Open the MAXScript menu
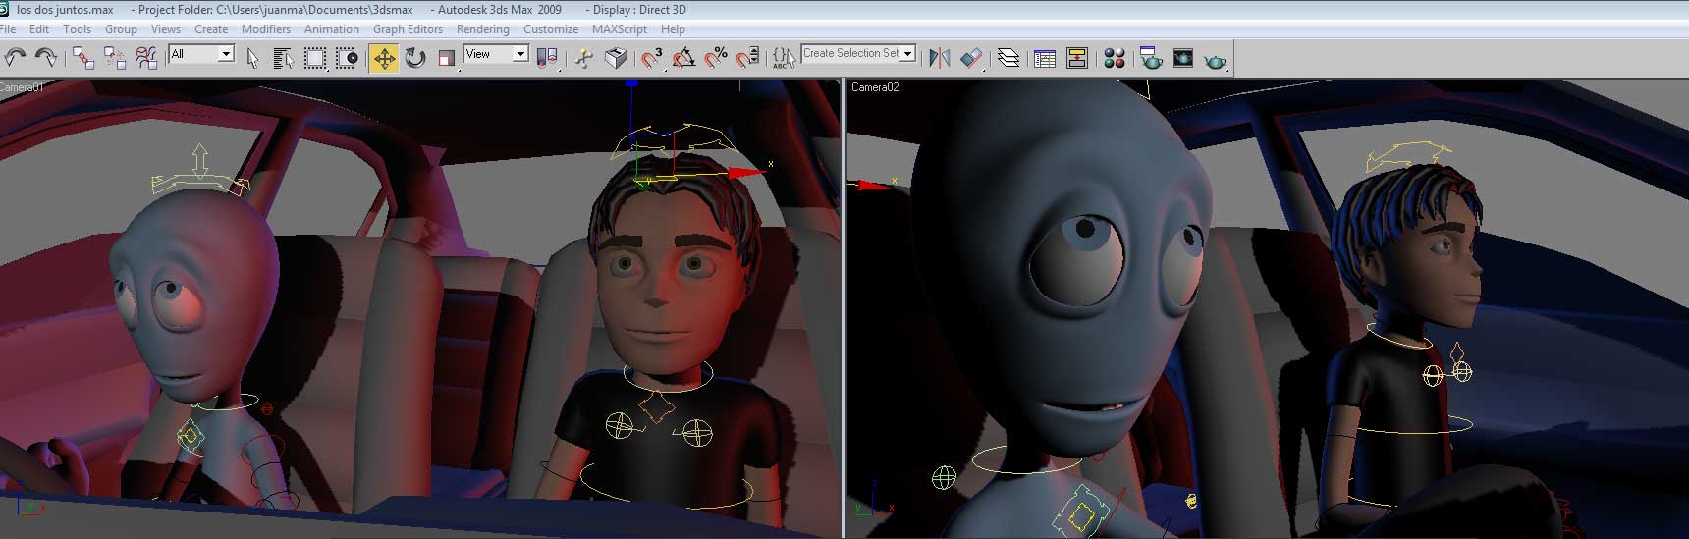1689x539 pixels. pos(619,29)
